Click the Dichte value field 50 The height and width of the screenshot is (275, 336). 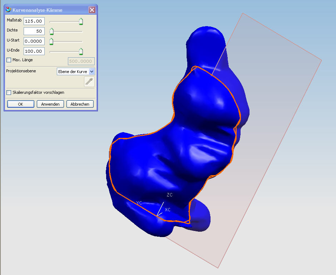click(x=34, y=31)
